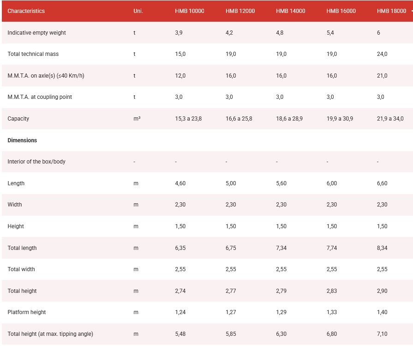This screenshot has width=413, height=346.
Task: Select the 7,10 tipping height value
Action: click(382, 334)
